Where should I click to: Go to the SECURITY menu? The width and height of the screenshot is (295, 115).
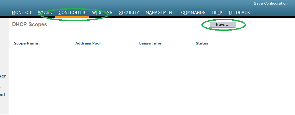(129, 13)
